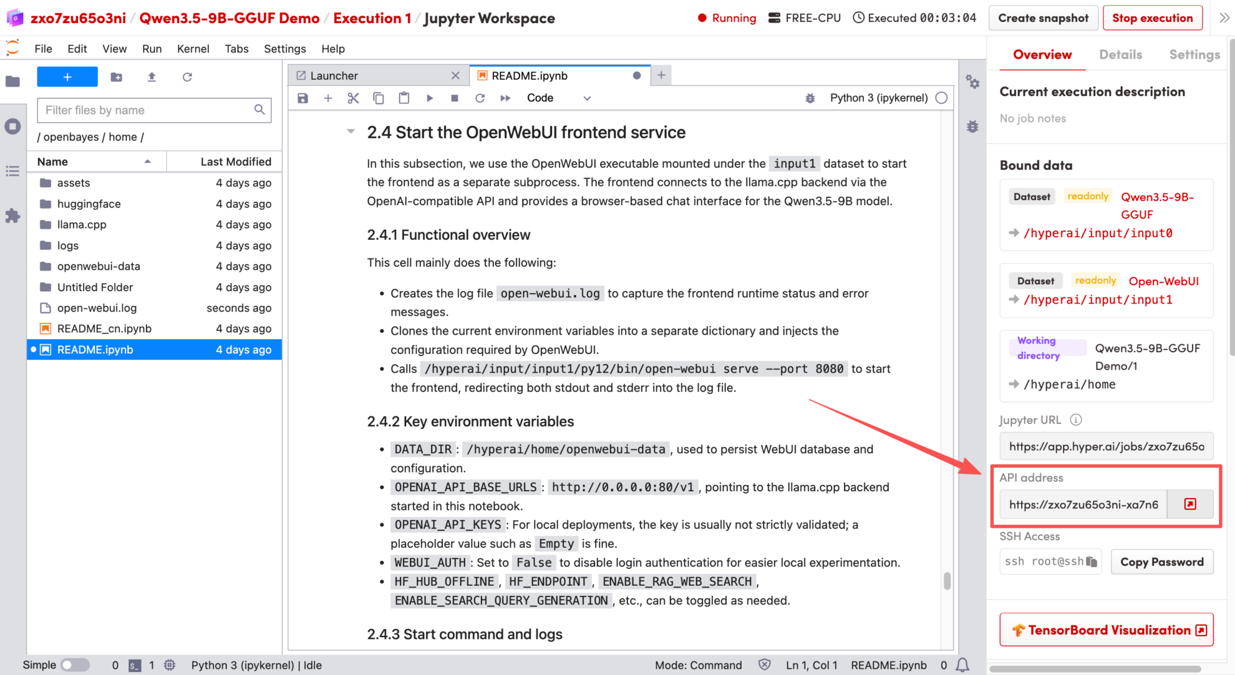The width and height of the screenshot is (1235, 675).
Task: Switch to the Details tab
Action: pyautogui.click(x=1120, y=55)
